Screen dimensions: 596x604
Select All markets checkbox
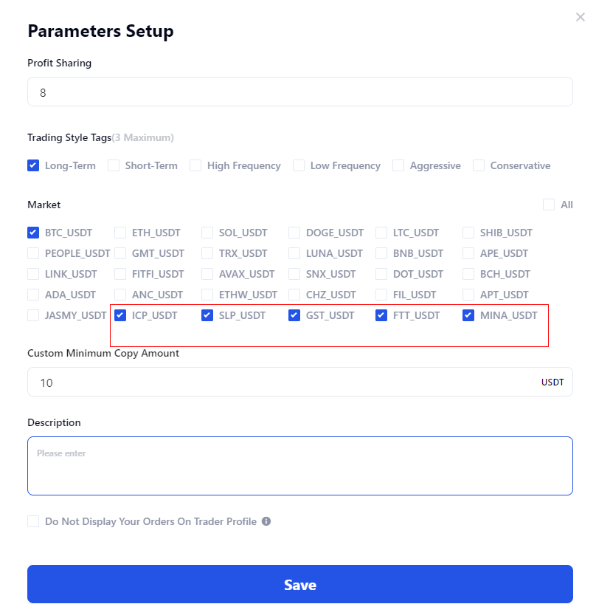pos(549,205)
